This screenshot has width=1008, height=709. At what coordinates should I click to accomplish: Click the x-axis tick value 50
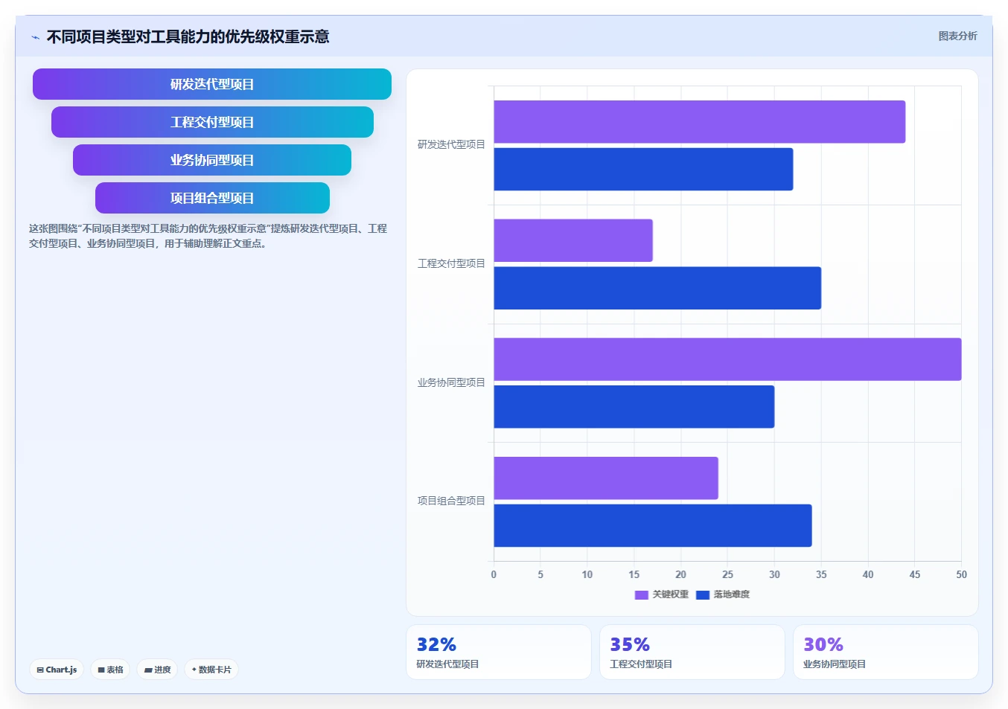961,574
